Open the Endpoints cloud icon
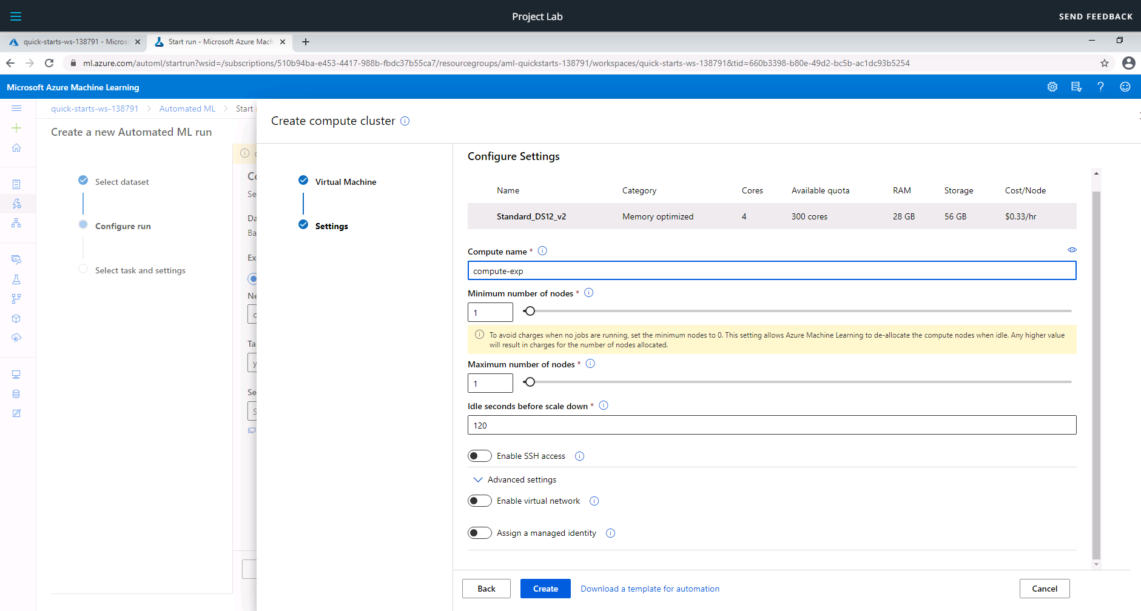This screenshot has height=611, width=1141. pyautogui.click(x=17, y=338)
